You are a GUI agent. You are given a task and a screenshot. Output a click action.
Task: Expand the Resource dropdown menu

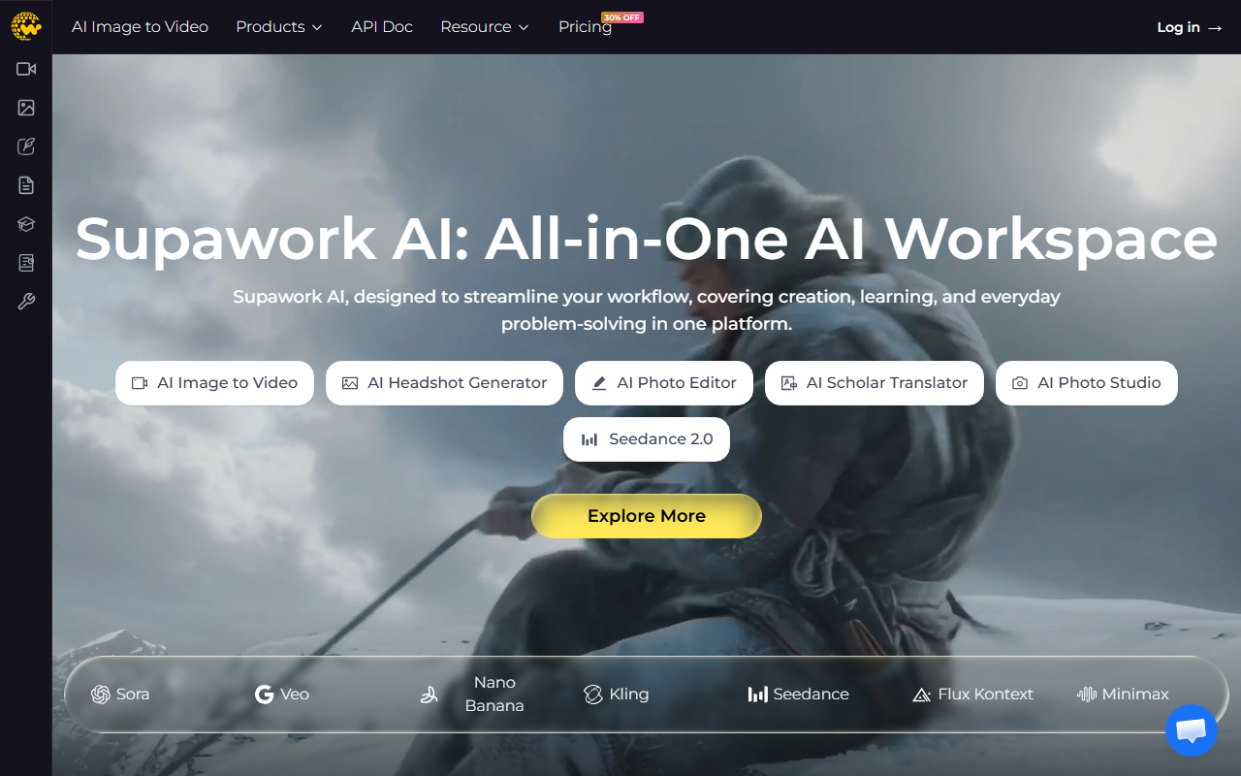point(485,27)
